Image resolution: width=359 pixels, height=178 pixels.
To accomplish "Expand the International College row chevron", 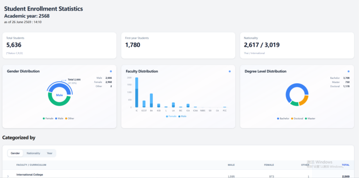I will [x=8, y=176].
